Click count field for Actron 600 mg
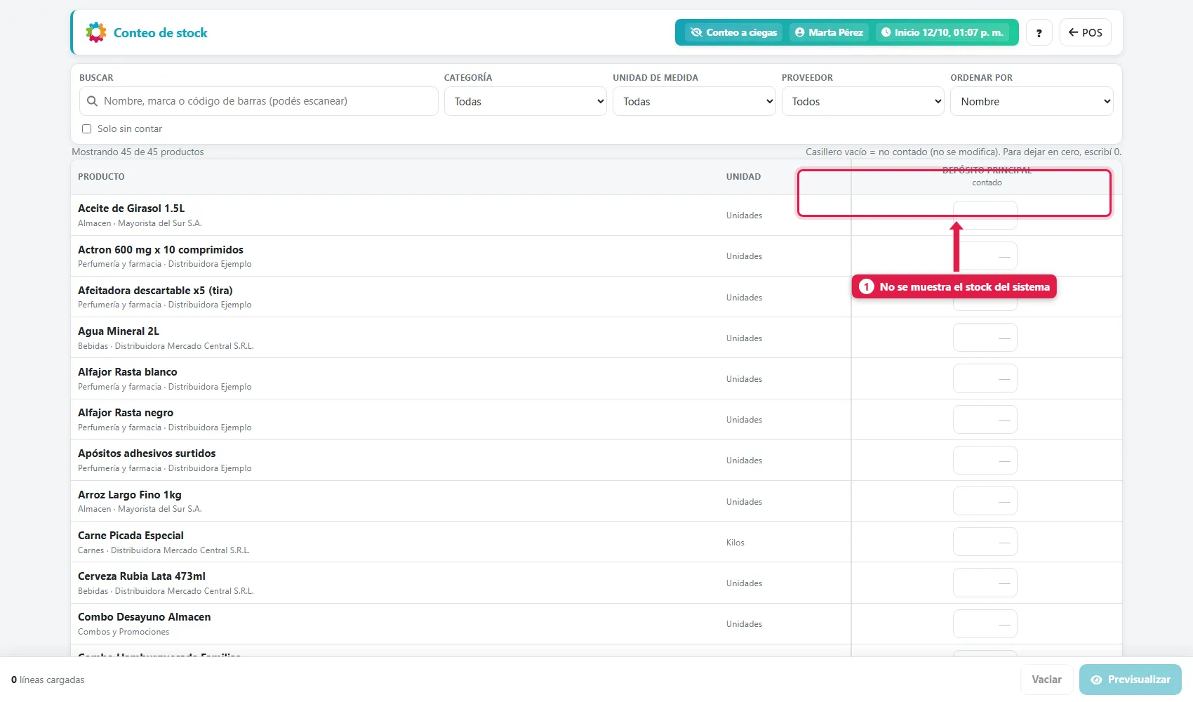The width and height of the screenshot is (1193, 702). [x=985, y=256]
